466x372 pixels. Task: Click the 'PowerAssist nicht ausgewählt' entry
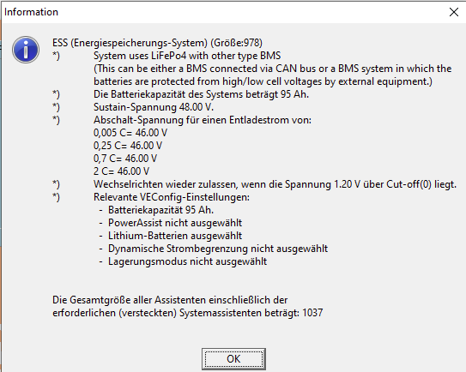pyautogui.click(x=175, y=223)
